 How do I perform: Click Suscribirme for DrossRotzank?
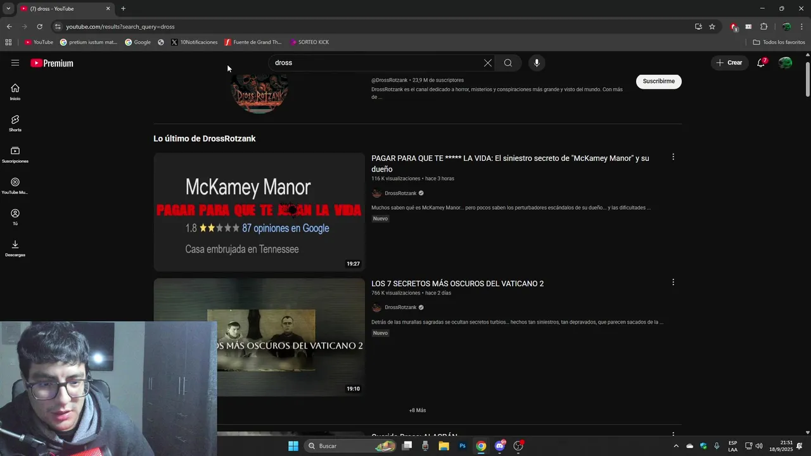[x=659, y=81]
